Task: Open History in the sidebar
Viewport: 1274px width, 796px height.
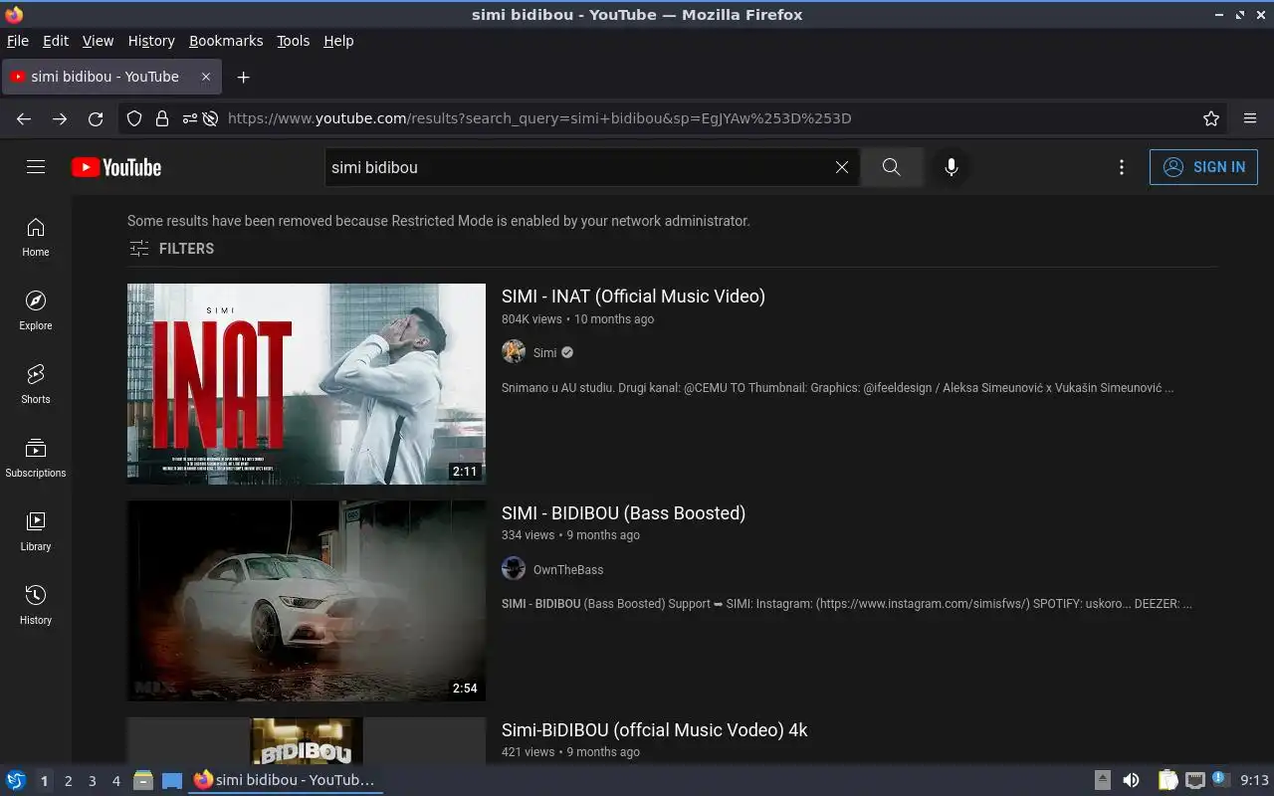Action: point(36,606)
